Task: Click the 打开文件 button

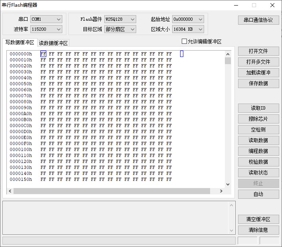Action: [x=258, y=51]
